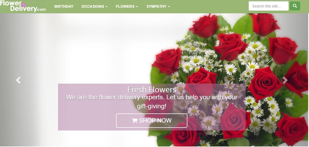Click the pink flower icon in the logo
309x147 pixels.
coord(24,5)
